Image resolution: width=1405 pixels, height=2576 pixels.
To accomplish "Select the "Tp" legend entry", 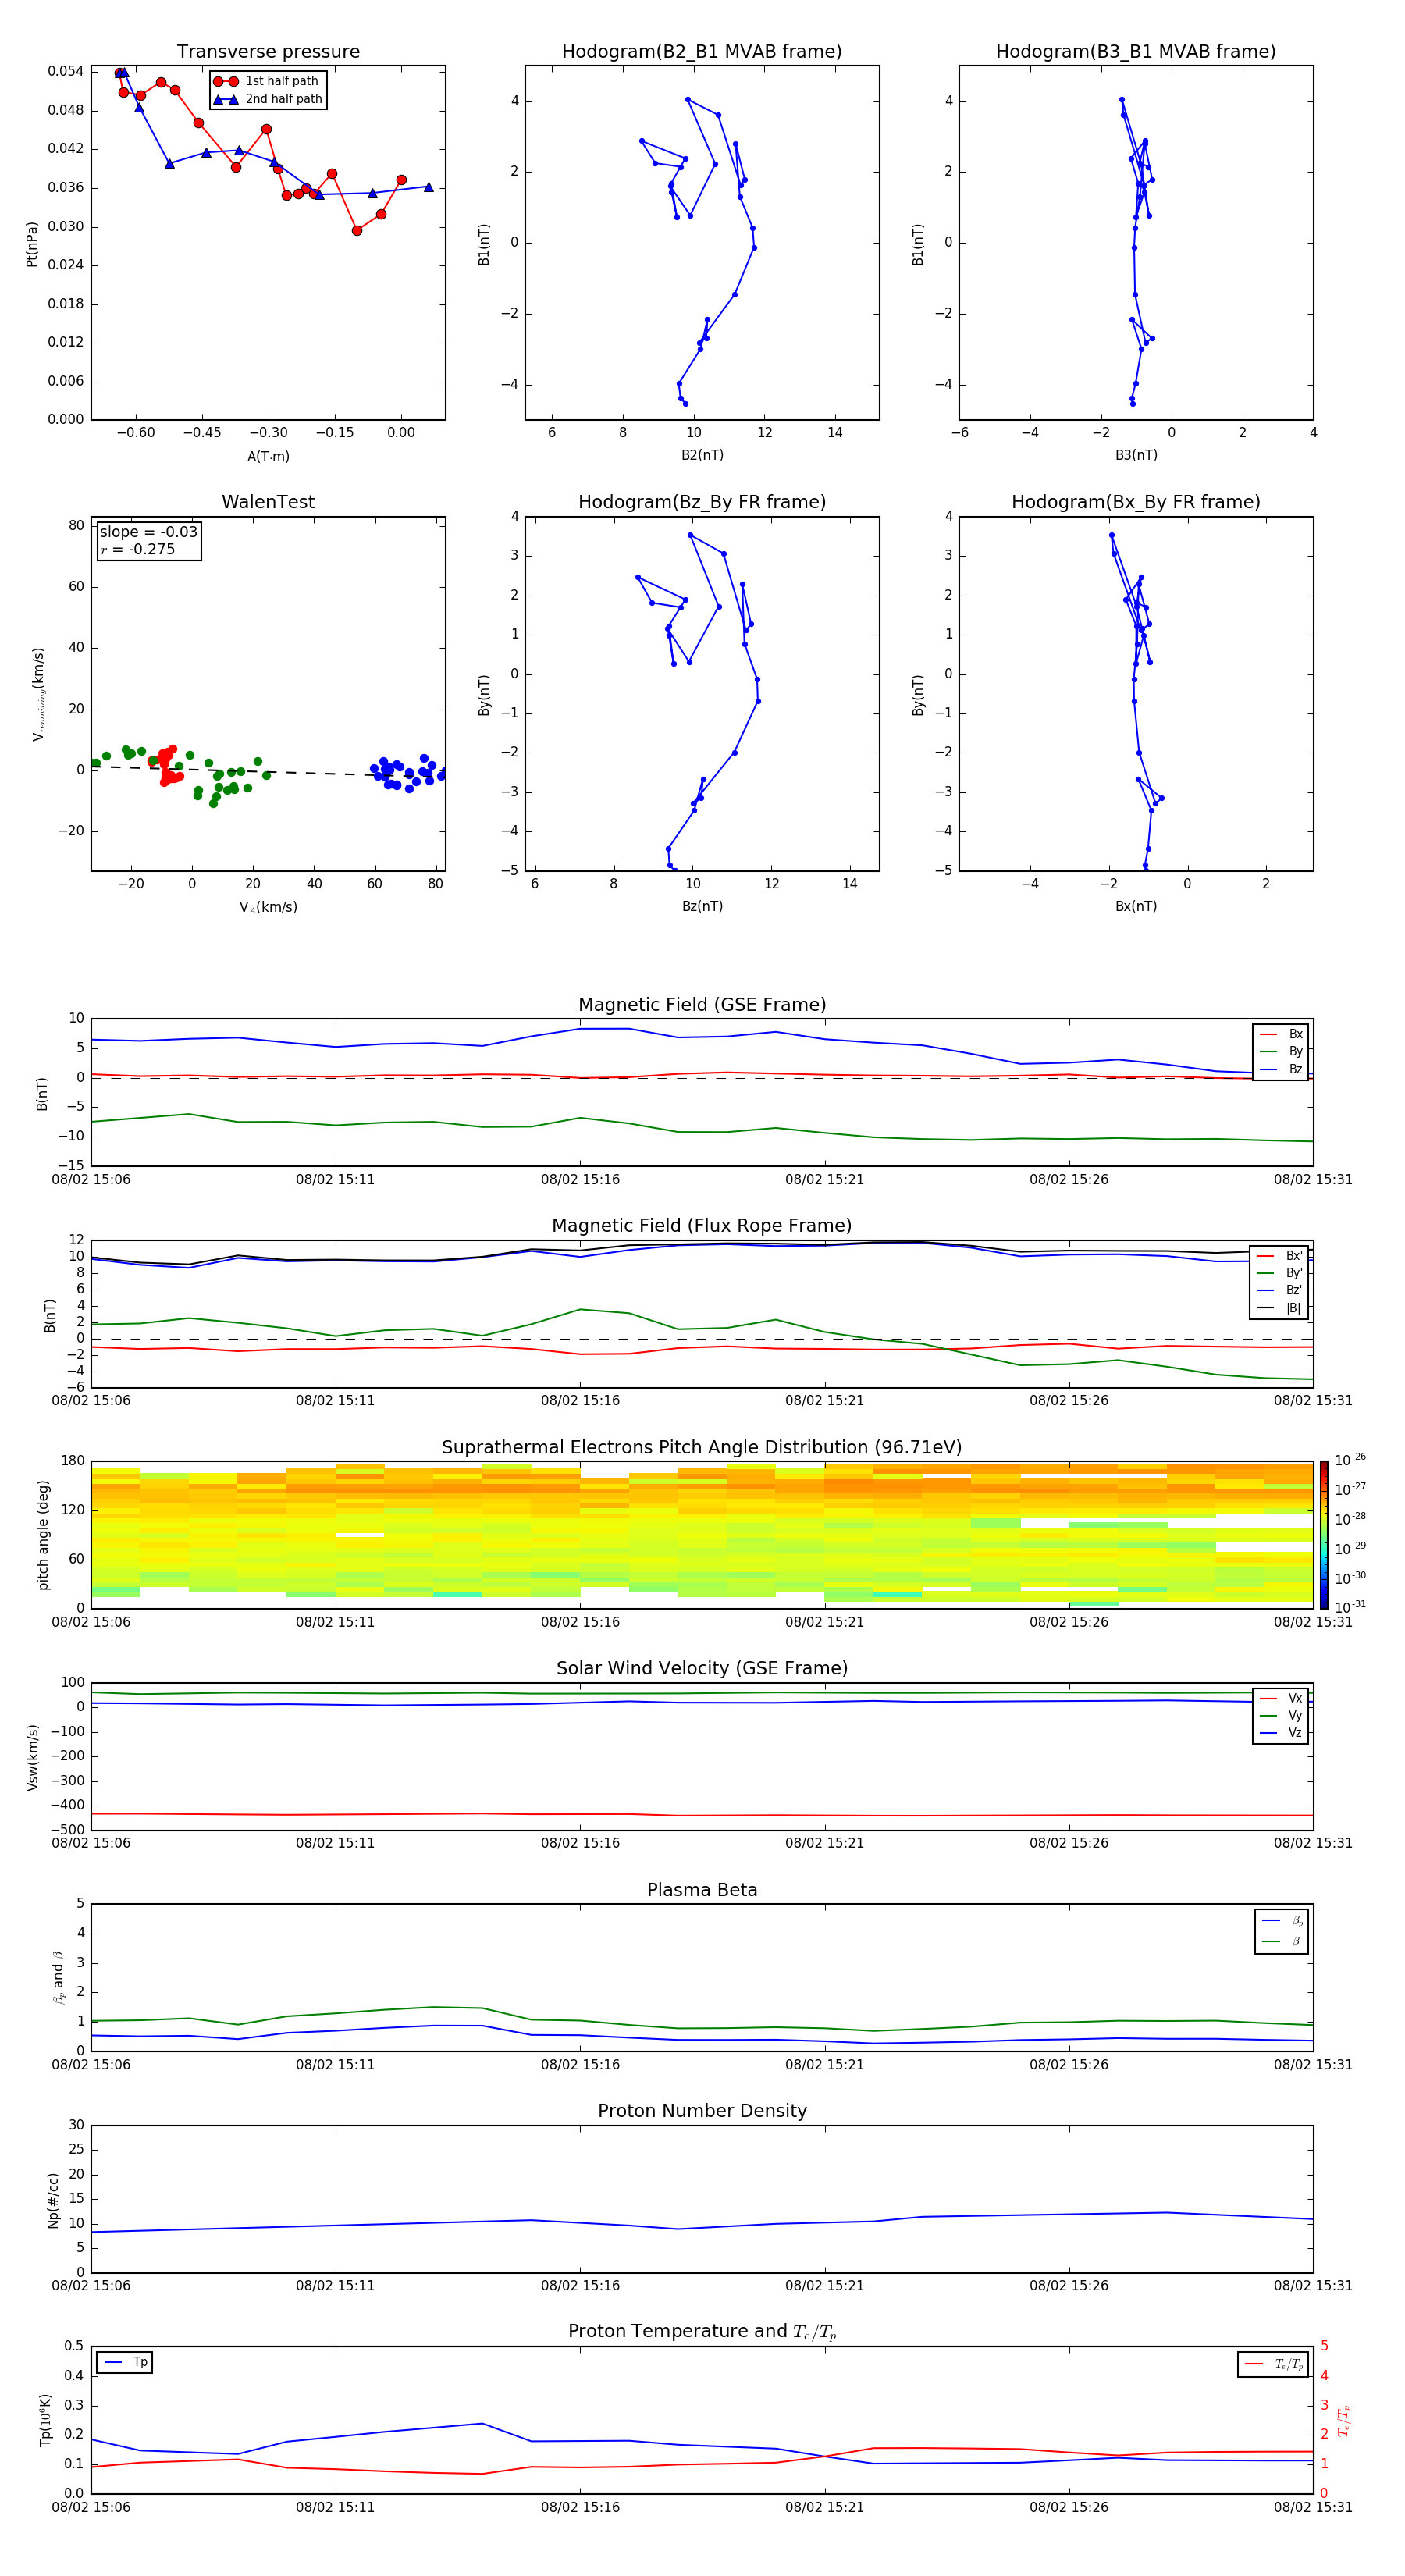I will pyautogui.click(x=125, y=2362).
